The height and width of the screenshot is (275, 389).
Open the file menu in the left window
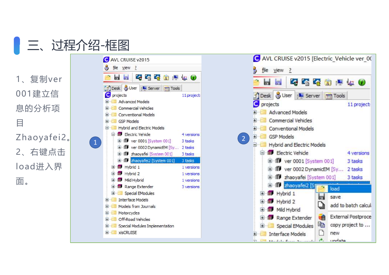point(115,68)
